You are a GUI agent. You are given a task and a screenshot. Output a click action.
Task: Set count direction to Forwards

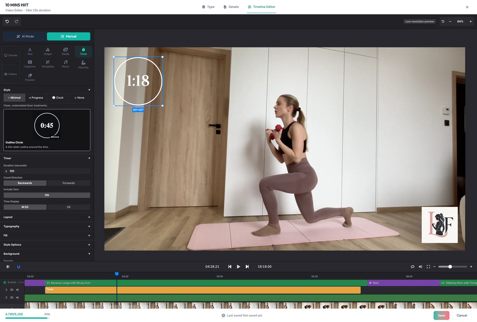(69, 183)
